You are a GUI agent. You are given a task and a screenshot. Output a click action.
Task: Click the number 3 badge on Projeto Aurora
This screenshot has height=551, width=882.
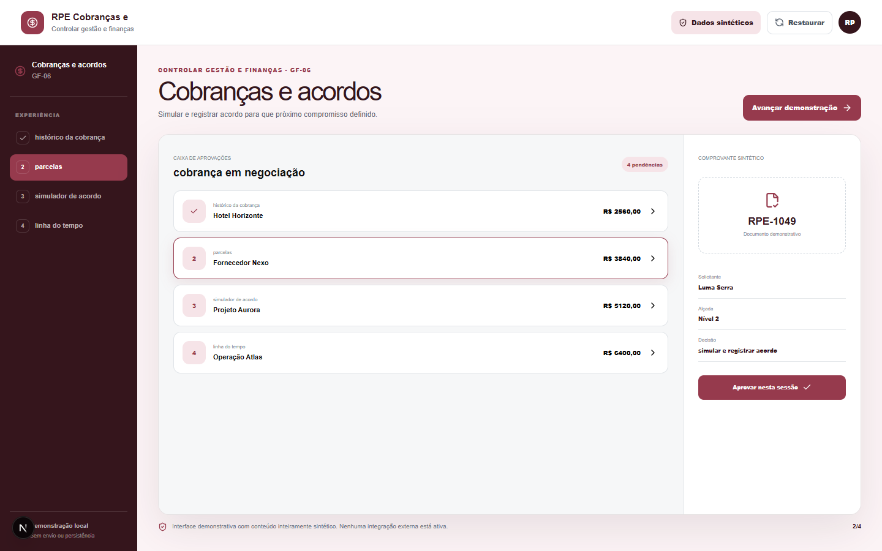pos(194,305)
